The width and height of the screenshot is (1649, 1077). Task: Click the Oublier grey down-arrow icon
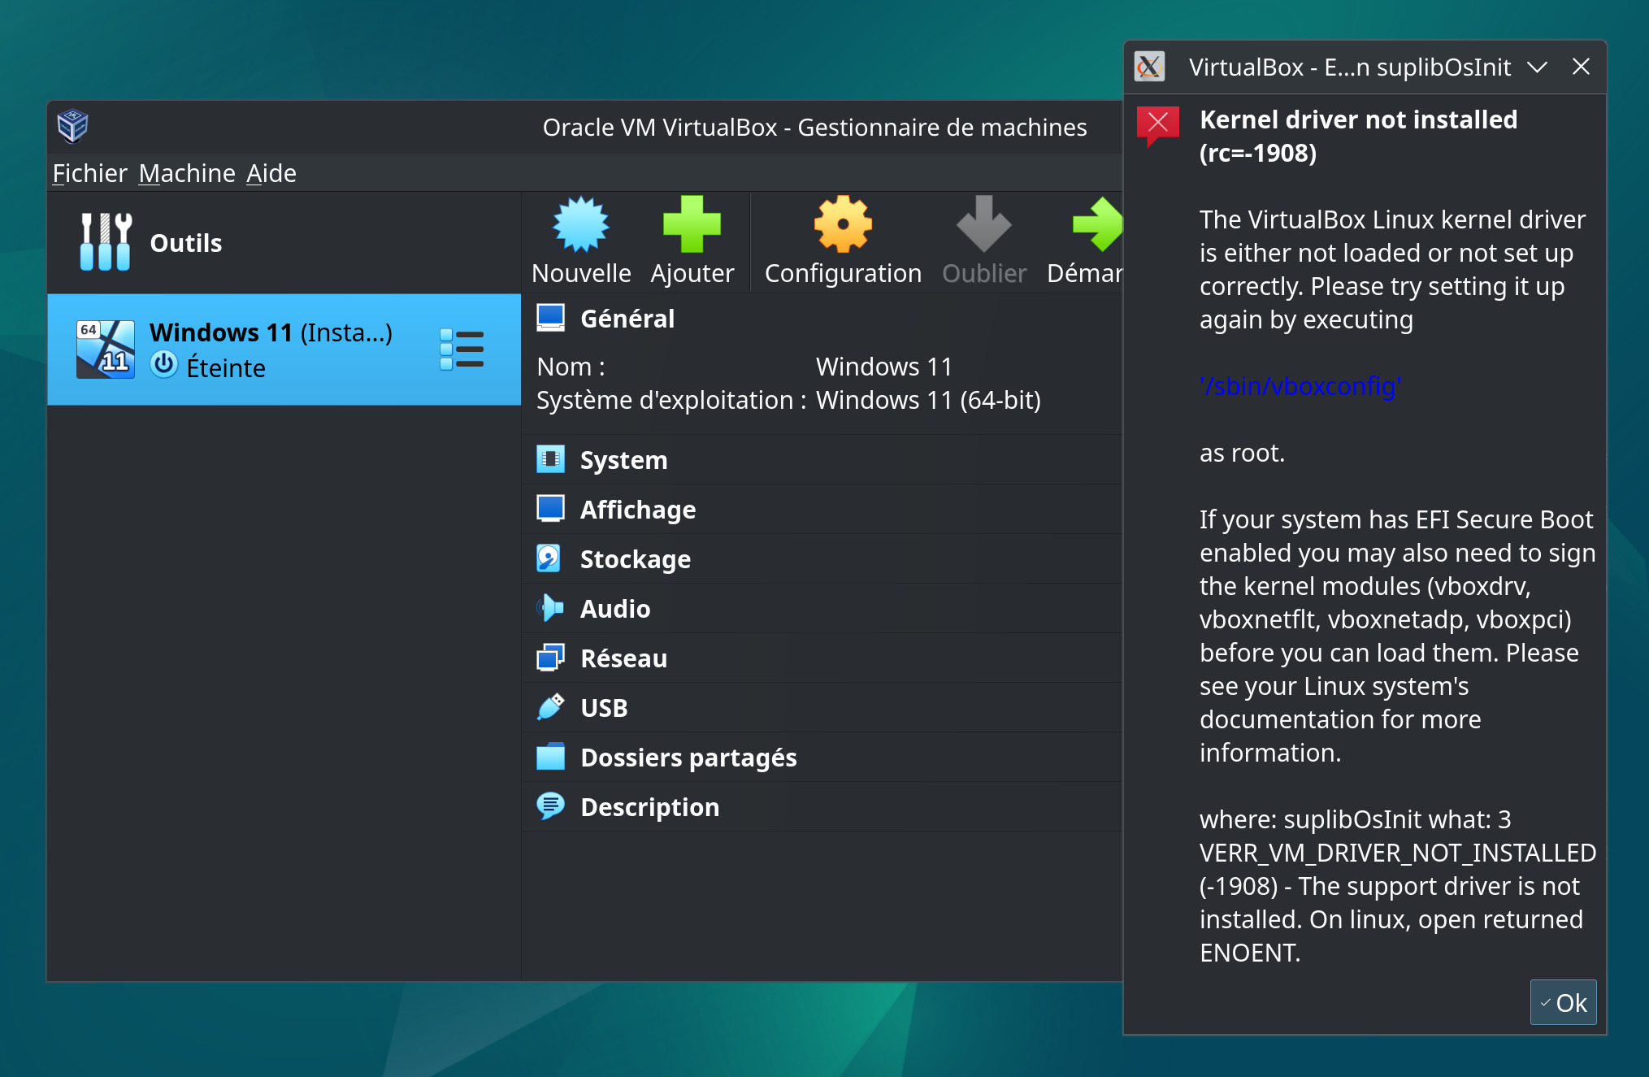pos(983,224)
